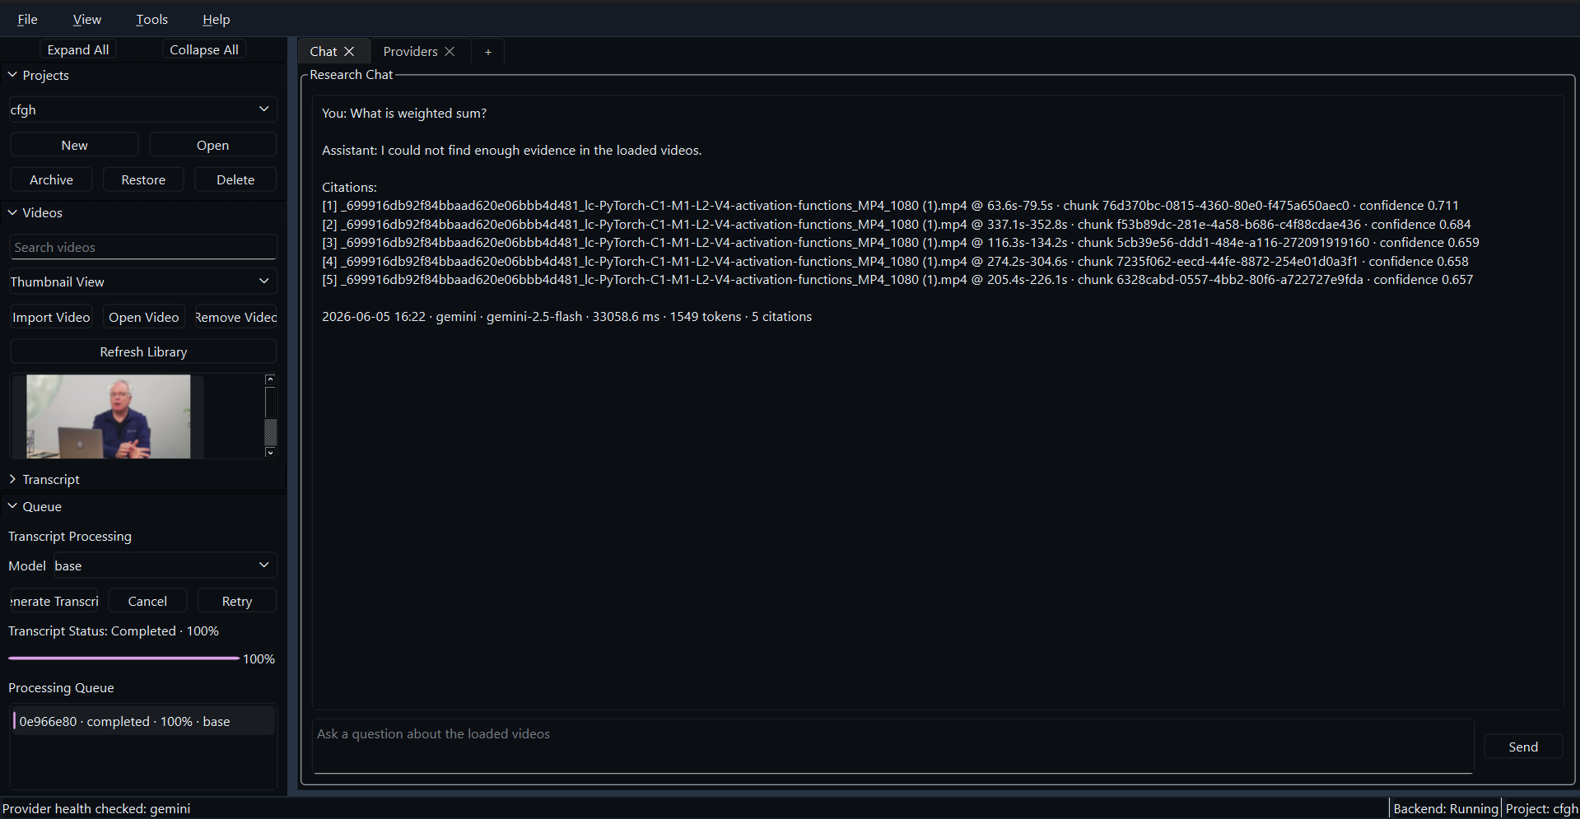1580x819 pixels.
Task: Click the 'Citations:' heading
Action: [x=349, y=187]
